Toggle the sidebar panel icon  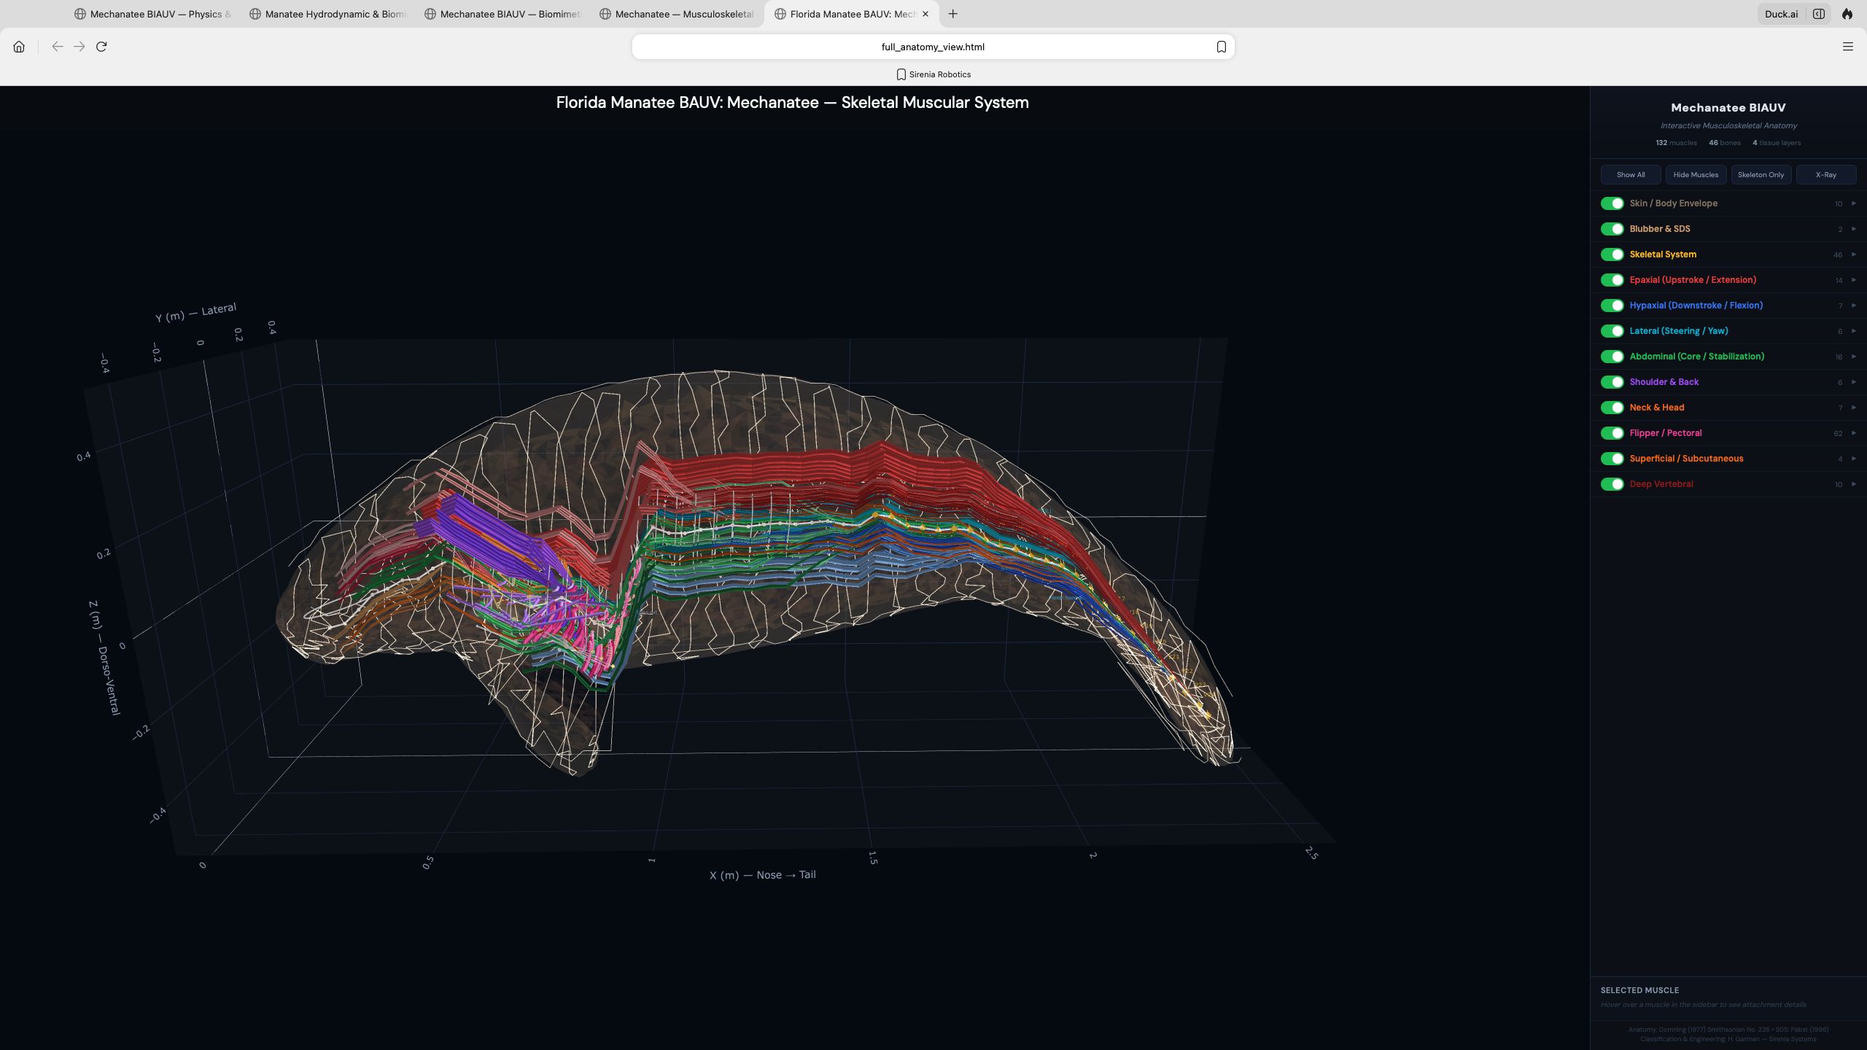(1819, 14)
